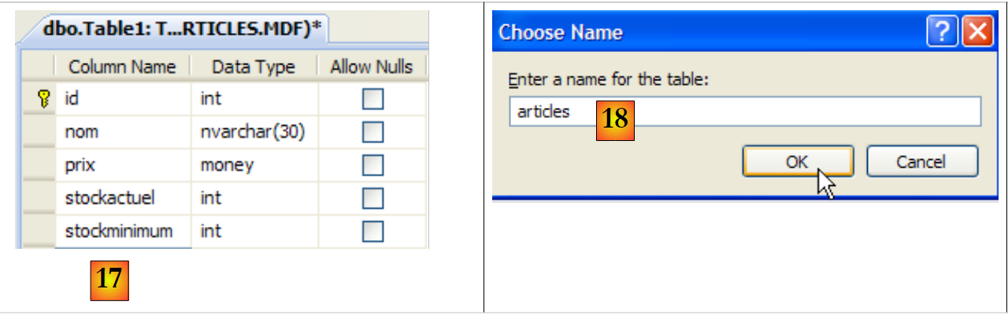Open the data type cell for stockactuel
Viewport: 1008px width, 315px height.
(253, 198)
